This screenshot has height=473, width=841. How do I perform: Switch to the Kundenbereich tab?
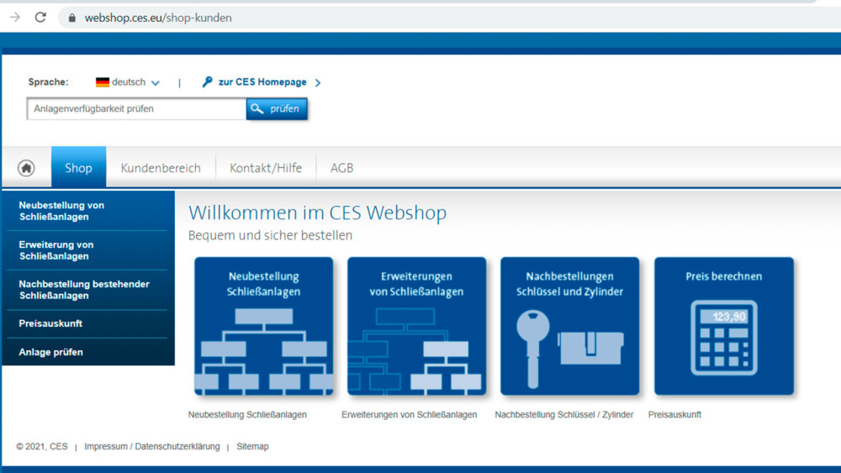point(161,168)
